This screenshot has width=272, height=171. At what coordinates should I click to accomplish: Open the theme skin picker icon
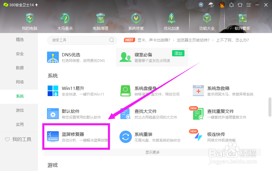[x=240, y=5]
